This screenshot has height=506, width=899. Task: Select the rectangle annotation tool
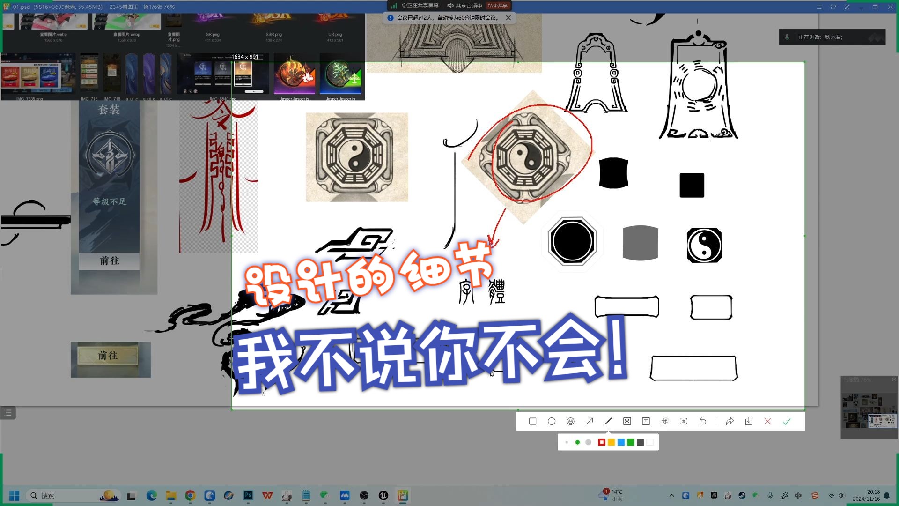(532, 421)
